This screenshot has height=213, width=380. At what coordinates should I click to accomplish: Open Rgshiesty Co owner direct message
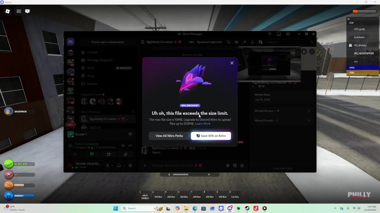click(x=108, y=119)
